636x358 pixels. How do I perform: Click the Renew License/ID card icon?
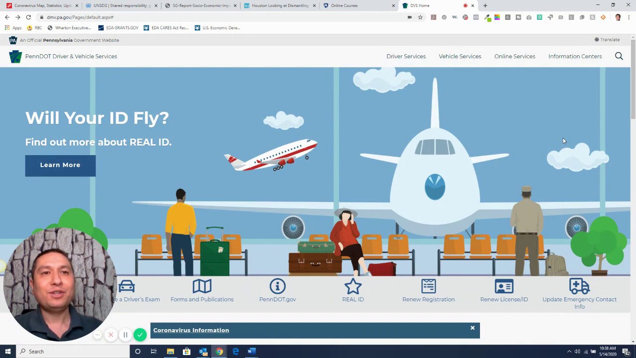504,287
